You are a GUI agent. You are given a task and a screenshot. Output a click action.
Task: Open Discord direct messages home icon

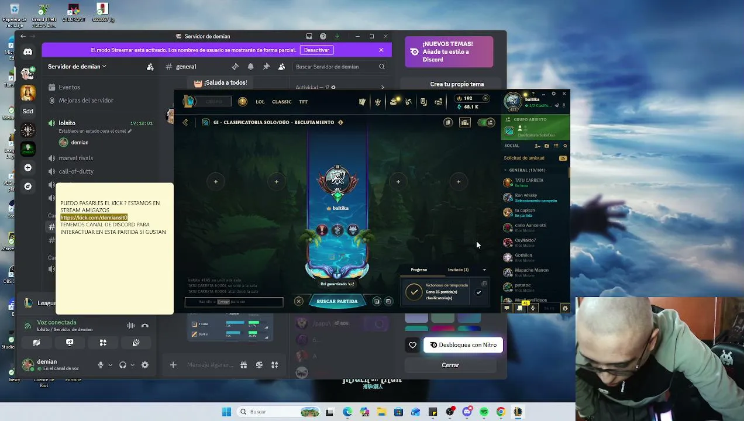pyautogui.click(x=27, y=51)
